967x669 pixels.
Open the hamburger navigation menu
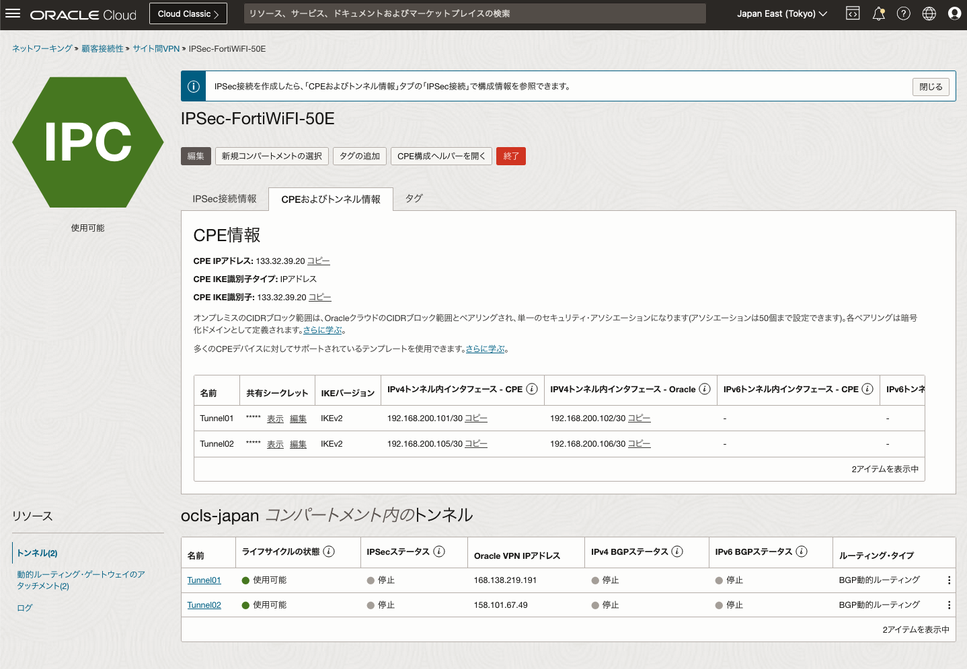[x=13, y=13]
